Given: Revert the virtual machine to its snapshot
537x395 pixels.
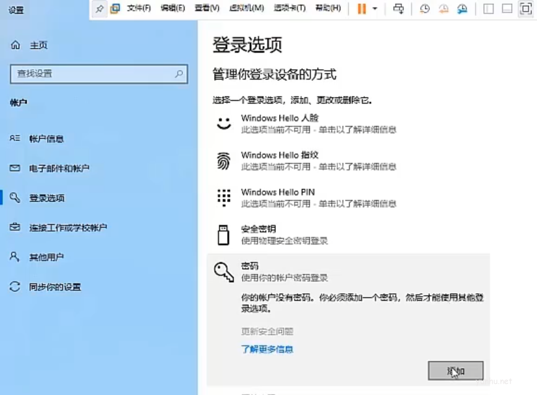Looking at the screenshot, I should (444, 9).
